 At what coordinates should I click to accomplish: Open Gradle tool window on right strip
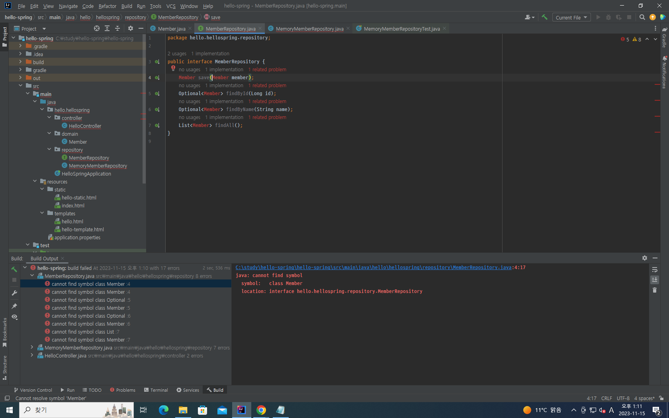664,37
